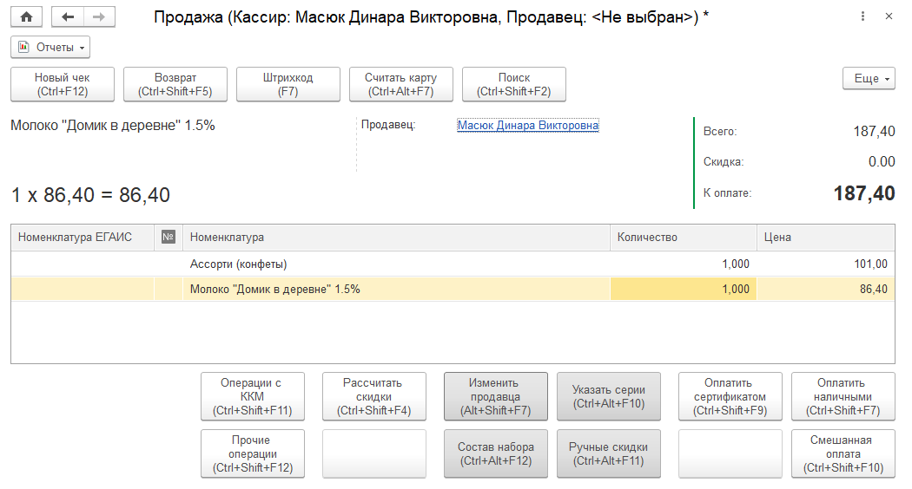
Task: Open the Отчеты dropdown menu
Action: point(50,47)
